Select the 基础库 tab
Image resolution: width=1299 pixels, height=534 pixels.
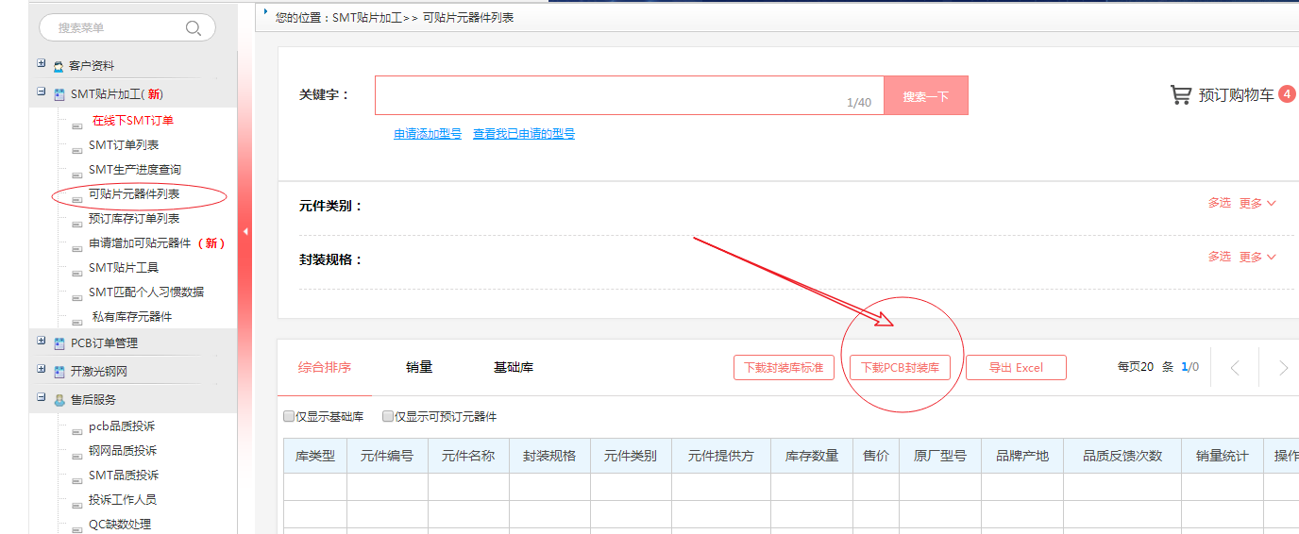514,367
